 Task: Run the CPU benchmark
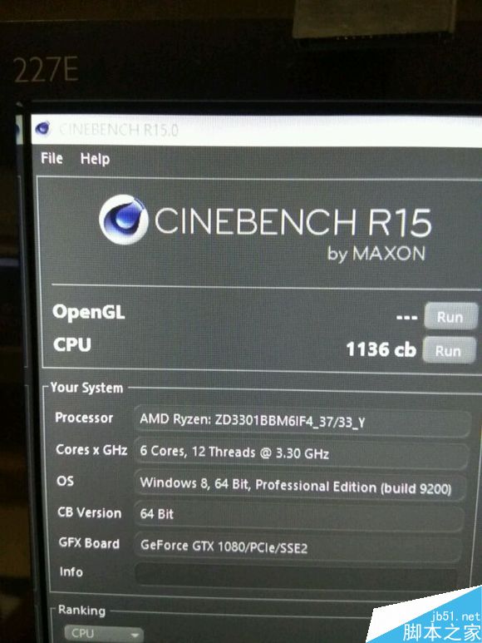[449, 350]
